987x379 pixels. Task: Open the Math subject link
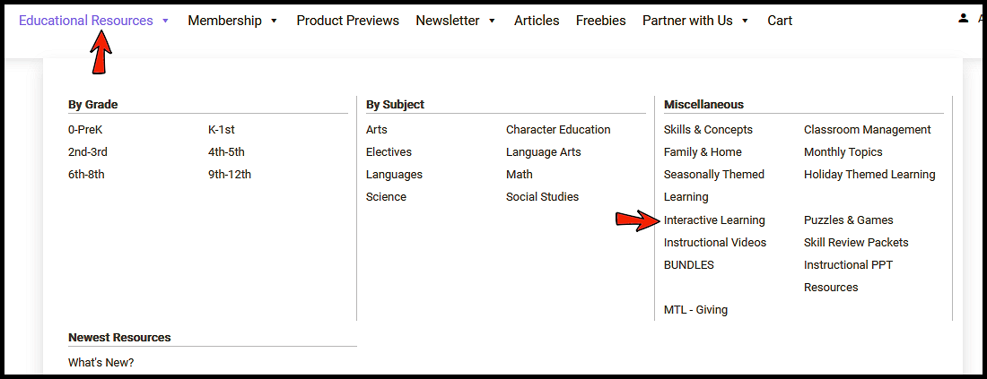519,175
